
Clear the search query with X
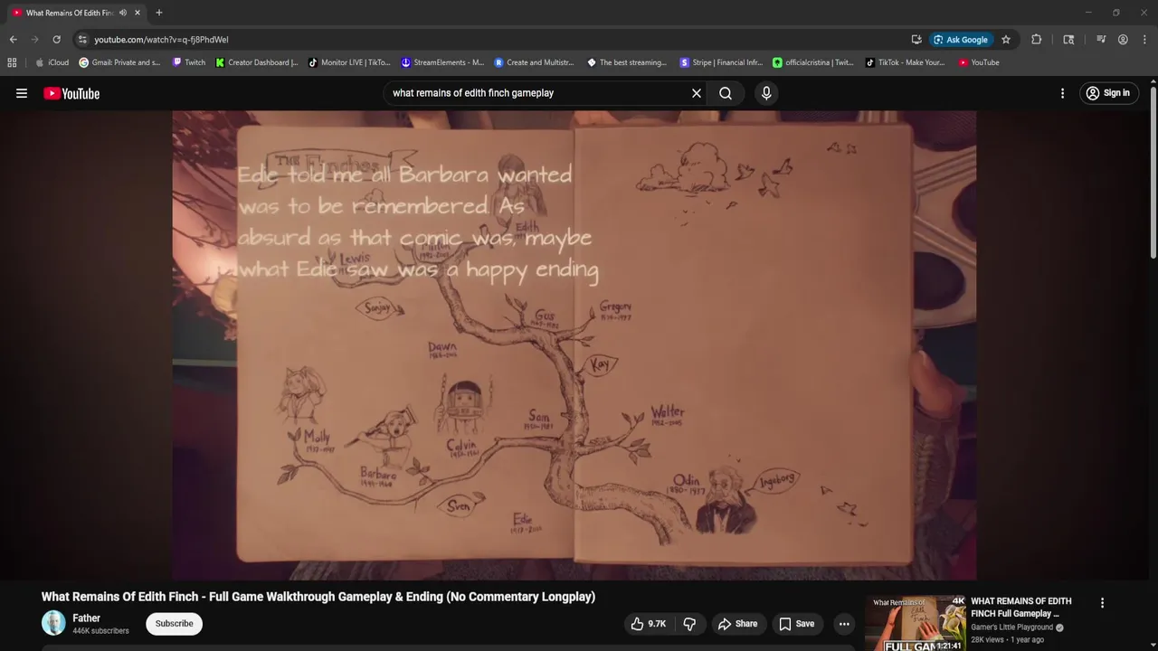pyautogui.click(x=697, y=93)
